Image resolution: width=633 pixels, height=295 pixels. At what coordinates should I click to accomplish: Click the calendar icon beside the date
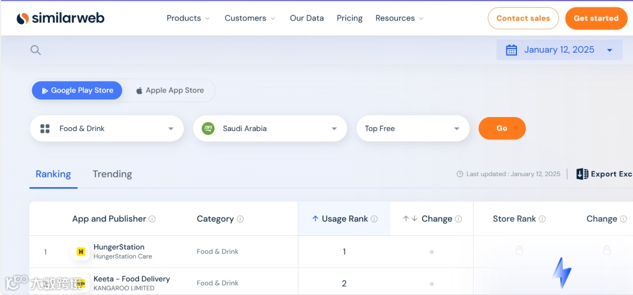(x=511, y=50)
